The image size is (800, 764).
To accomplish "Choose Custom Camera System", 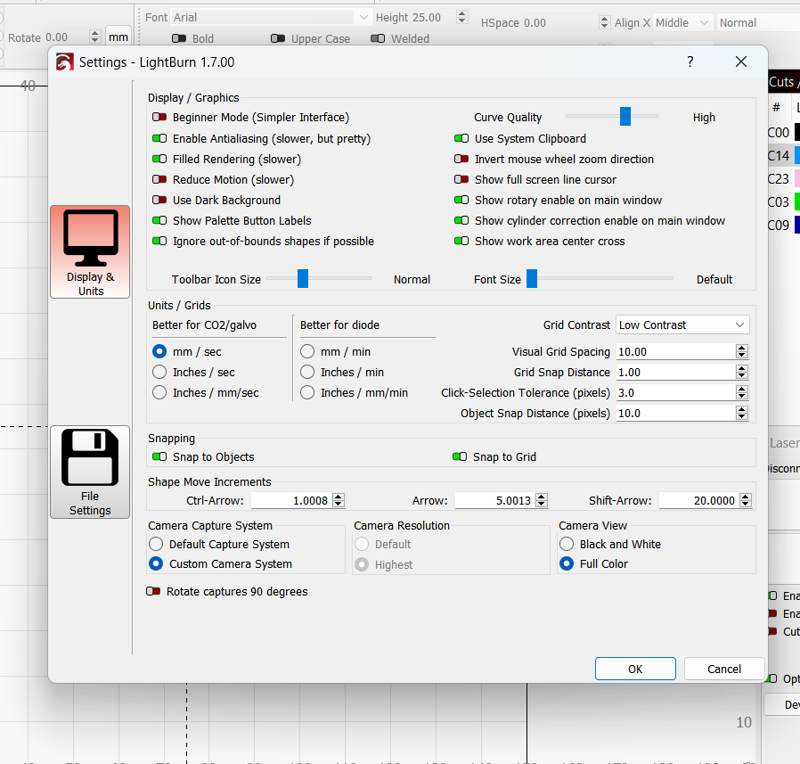I will tap(156, 563).
